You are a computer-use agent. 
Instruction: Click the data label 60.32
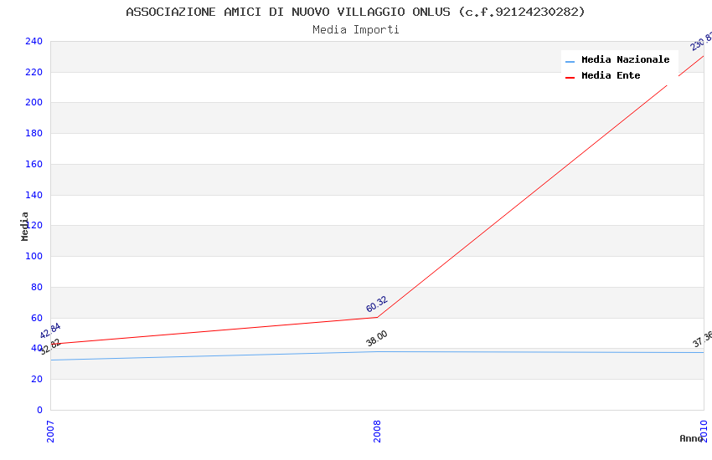pyautogui.click(x=376, y=304)
